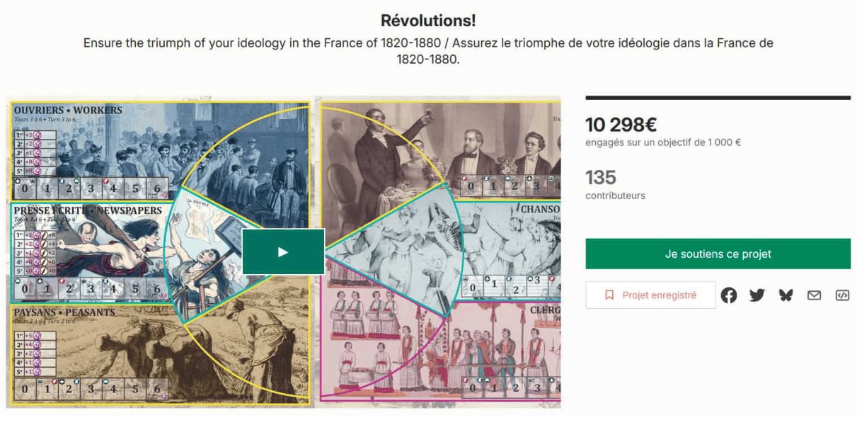Viewport: 857px width, 425px height.
Task: Open the embed code widget icon
Action: coord(842,295)
